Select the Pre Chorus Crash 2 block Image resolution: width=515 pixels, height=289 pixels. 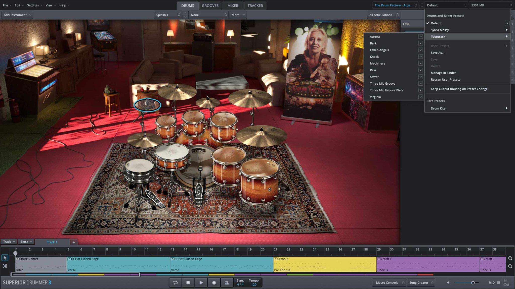click(x=324, y=264)
